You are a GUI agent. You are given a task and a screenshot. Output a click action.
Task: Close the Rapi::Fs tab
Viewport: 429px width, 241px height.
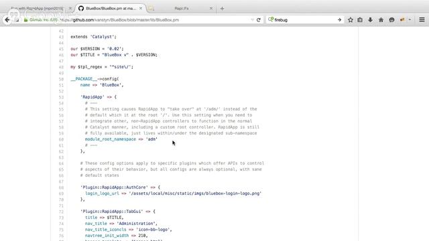[211, 9]
